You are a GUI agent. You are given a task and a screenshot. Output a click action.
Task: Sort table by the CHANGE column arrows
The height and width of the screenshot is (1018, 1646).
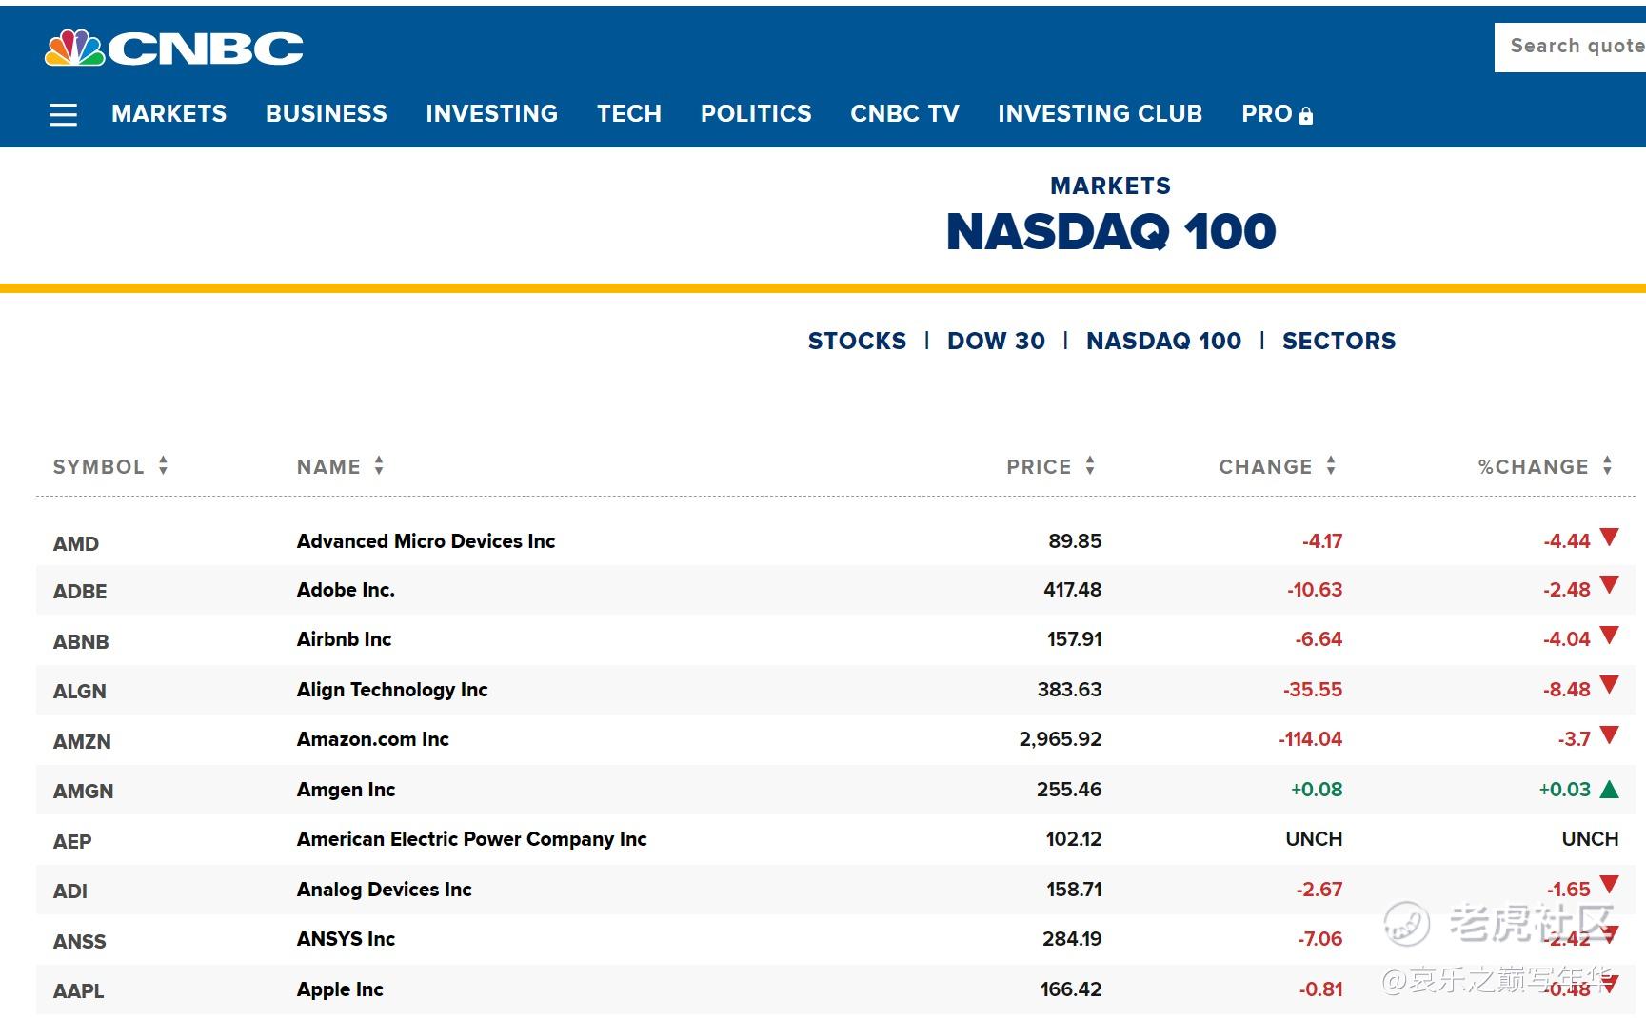(1331, 465)
